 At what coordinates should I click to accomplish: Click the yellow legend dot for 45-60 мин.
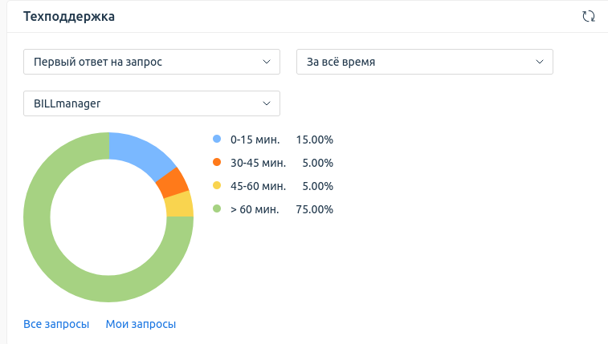coord(217,186)
